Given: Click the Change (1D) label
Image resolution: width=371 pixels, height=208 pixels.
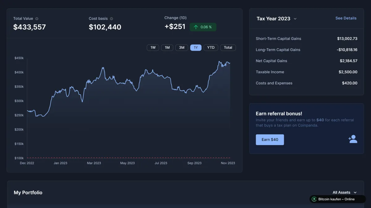Looking at the screenshot, I should coord(176,18).
